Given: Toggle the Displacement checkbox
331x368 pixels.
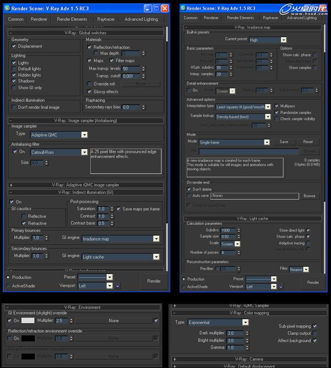Looking at the screenshot, I should click(14, 46).
